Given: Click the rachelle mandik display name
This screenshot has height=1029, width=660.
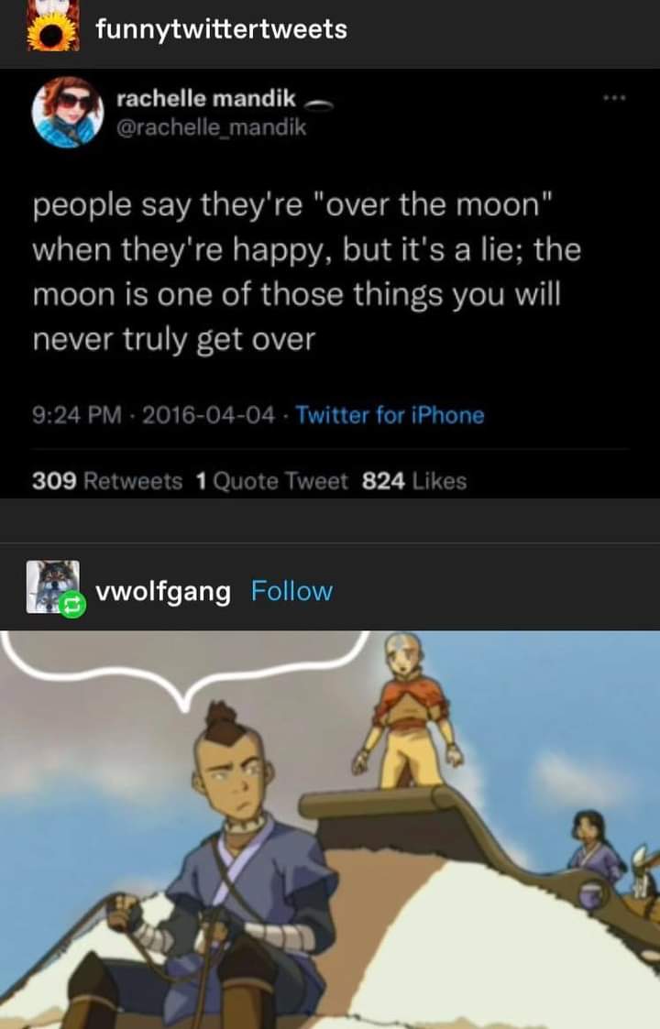Looking at the screenshot, I should pyautogui.click(x=206, y=98).
